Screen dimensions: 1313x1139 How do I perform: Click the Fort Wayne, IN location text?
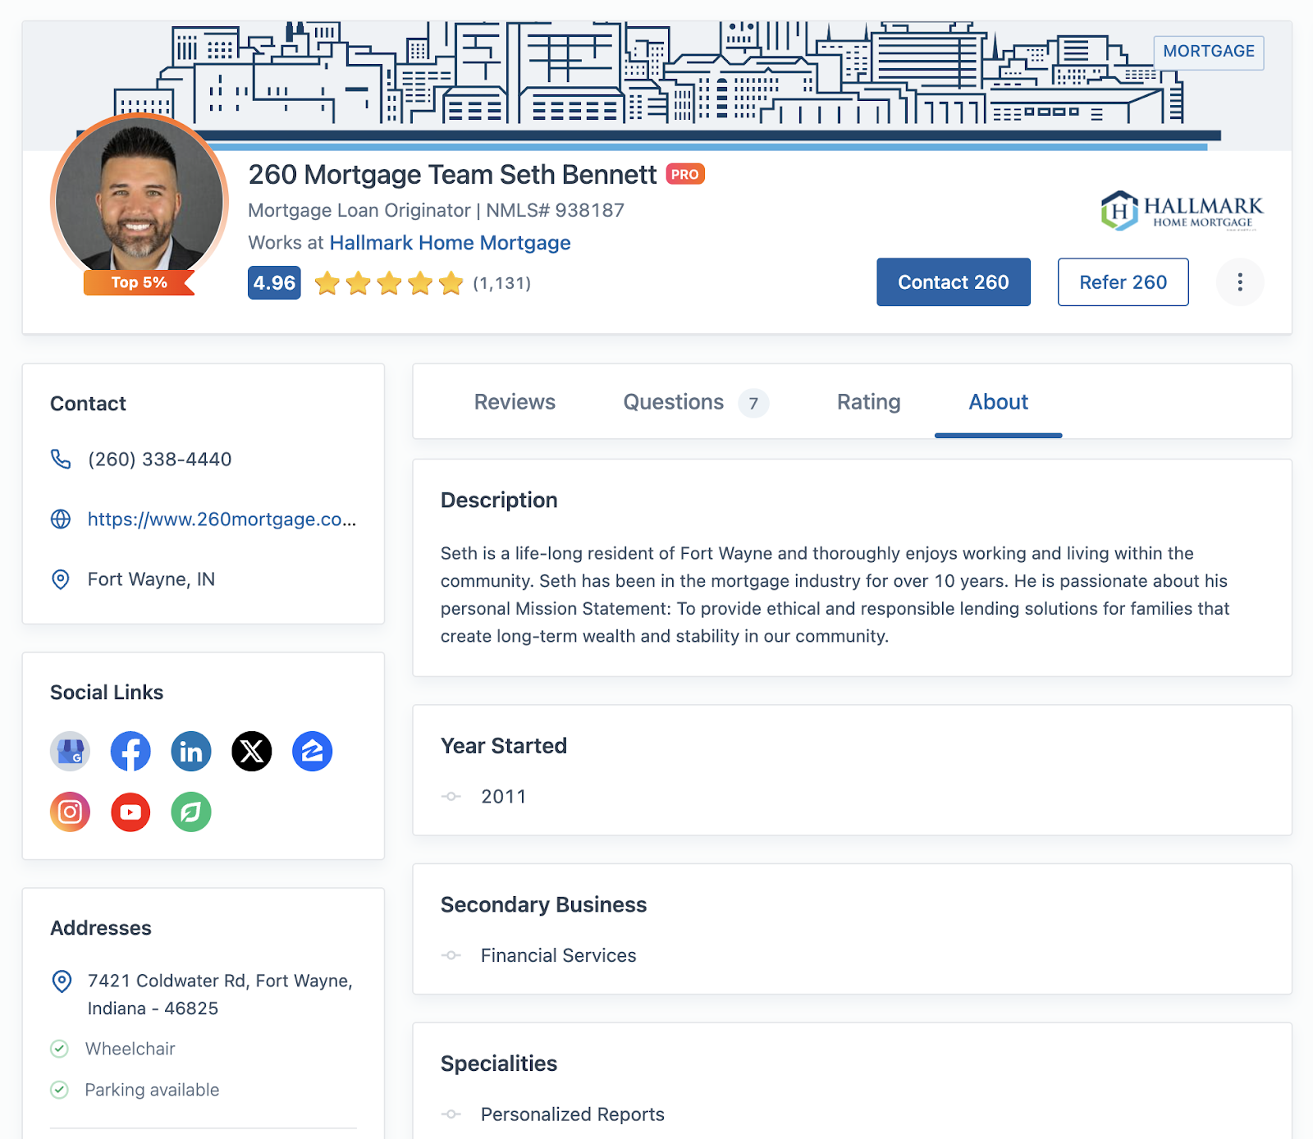pos(151,579)
